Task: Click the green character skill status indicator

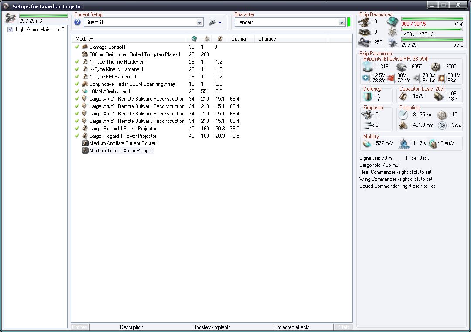Action: (348, 22)
